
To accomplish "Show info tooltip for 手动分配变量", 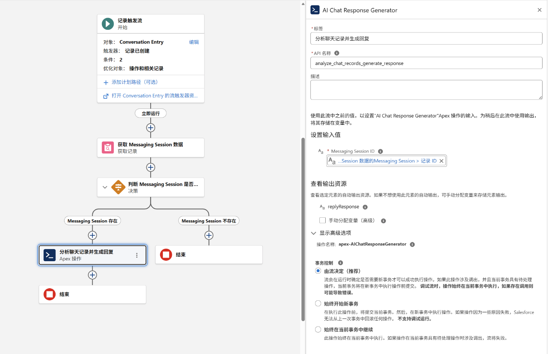I will click(384, 221).
